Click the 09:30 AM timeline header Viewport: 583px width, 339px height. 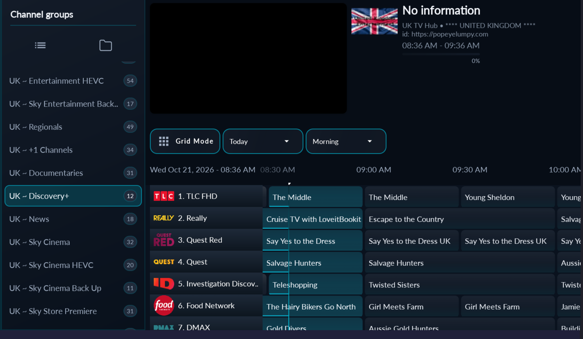(x=470, y=170)
